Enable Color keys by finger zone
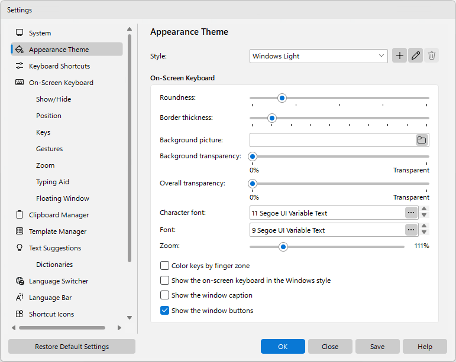The image size is (456, 362). 164,265
